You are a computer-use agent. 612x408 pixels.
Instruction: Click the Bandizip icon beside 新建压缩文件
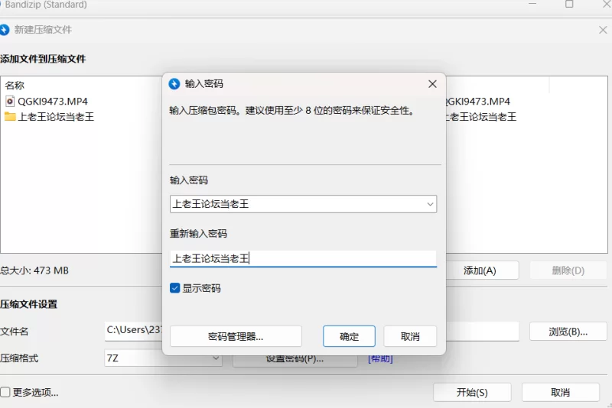[5, 30]
